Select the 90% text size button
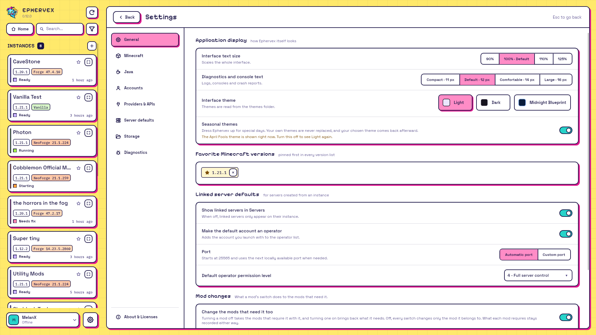Screen dimensions: 596x335 [490, 59]
